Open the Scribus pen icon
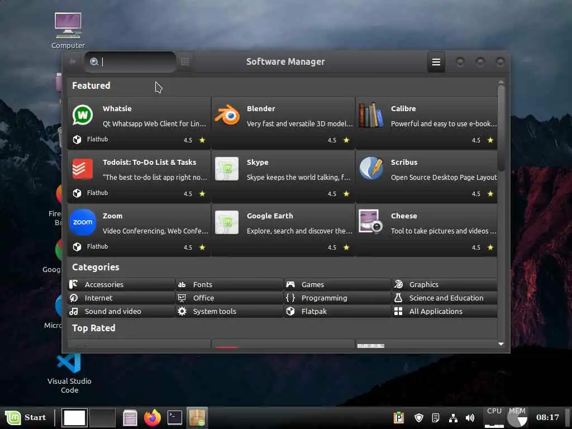The width and height of the screenshot is (572, 429). click(x=371, y=169)
